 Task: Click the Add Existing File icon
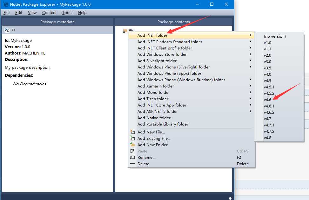(x=132, y=138)
